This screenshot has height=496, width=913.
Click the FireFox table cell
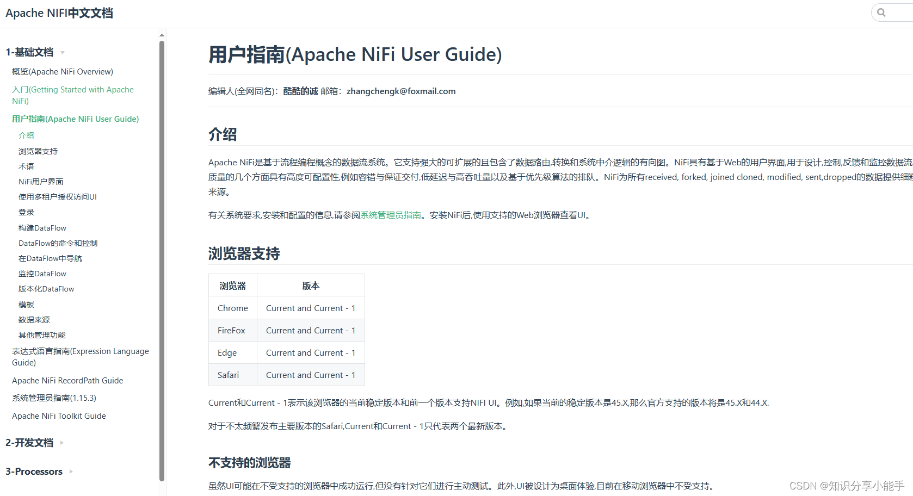click(x=233, y=331)
